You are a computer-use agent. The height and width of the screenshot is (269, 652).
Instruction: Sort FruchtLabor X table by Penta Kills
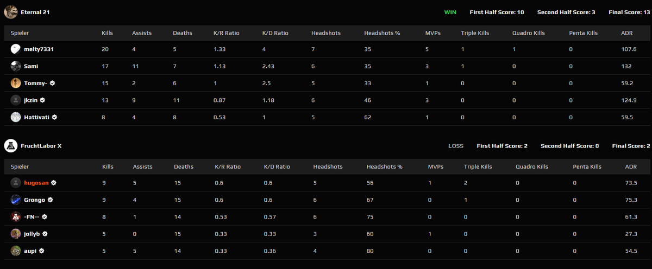point(587,166)
